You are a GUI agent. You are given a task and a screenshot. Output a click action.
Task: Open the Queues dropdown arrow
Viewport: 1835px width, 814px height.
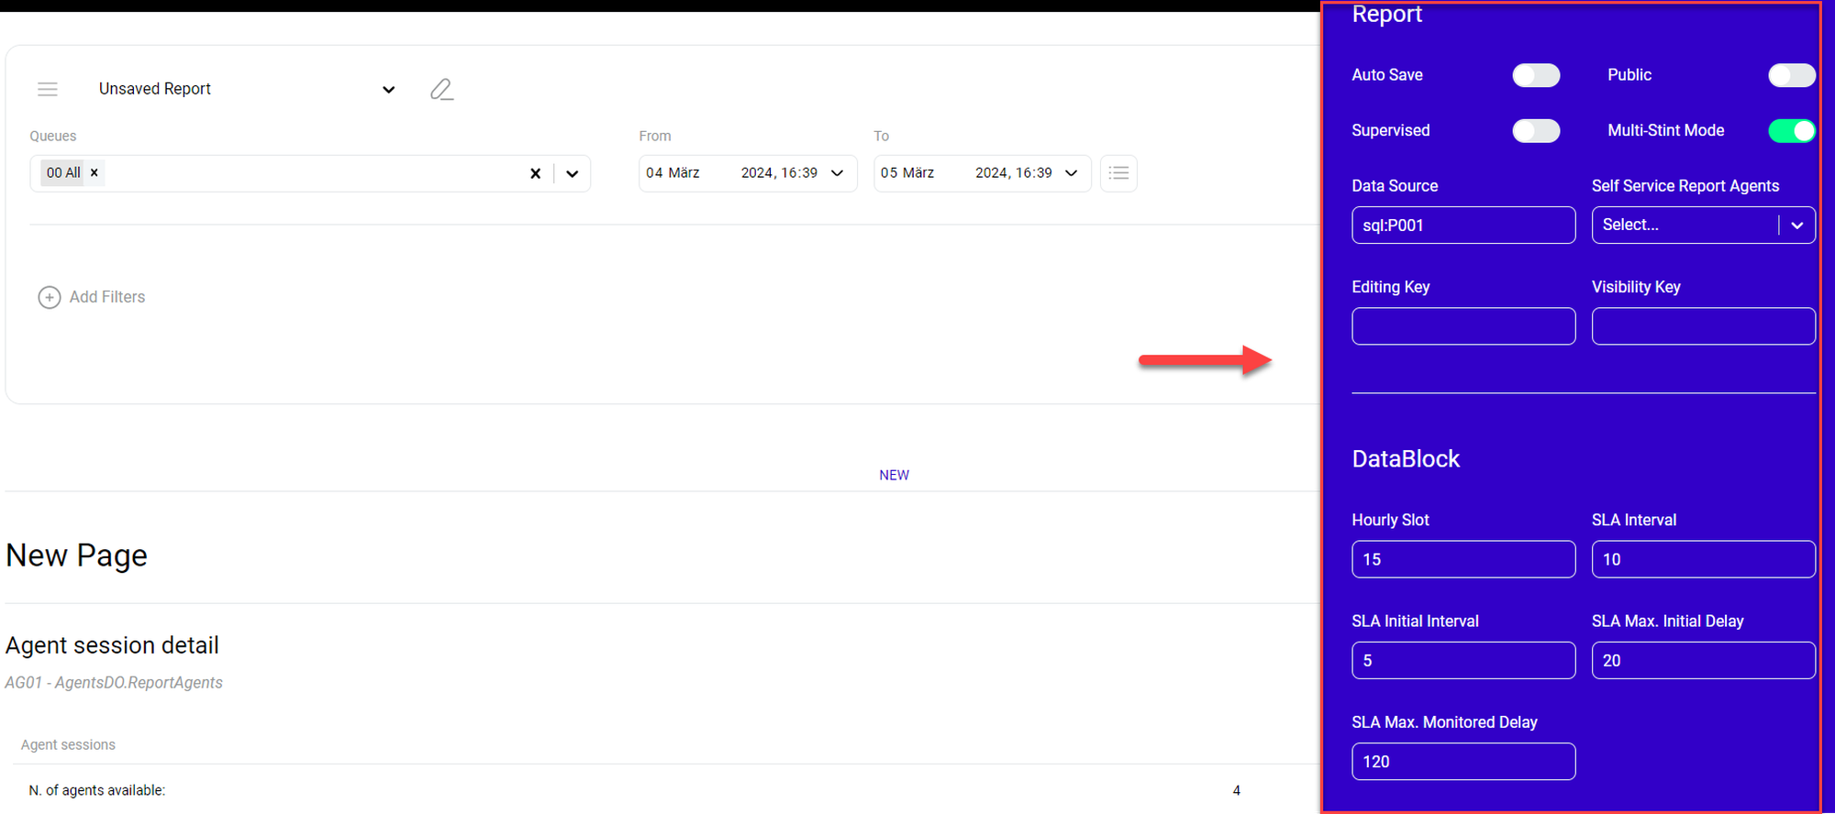pyautogui.click(x=573, y=173)
